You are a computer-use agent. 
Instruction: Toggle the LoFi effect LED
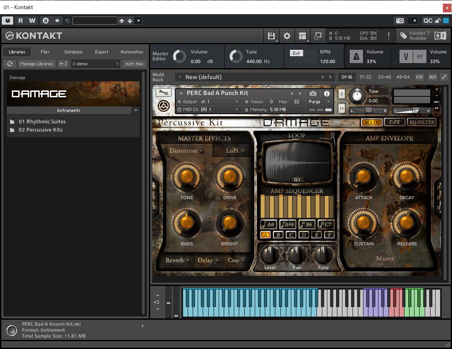tap(243, 151)
